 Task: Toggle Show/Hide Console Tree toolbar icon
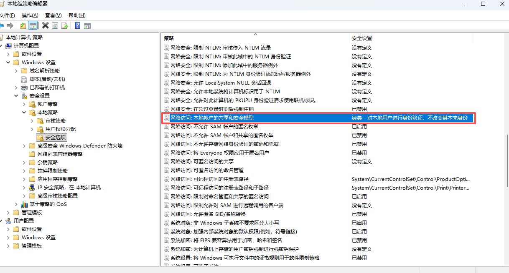(x=33, y=25)
